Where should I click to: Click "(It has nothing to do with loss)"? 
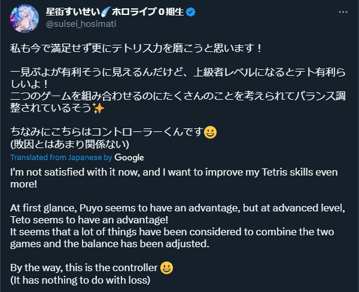80,280
